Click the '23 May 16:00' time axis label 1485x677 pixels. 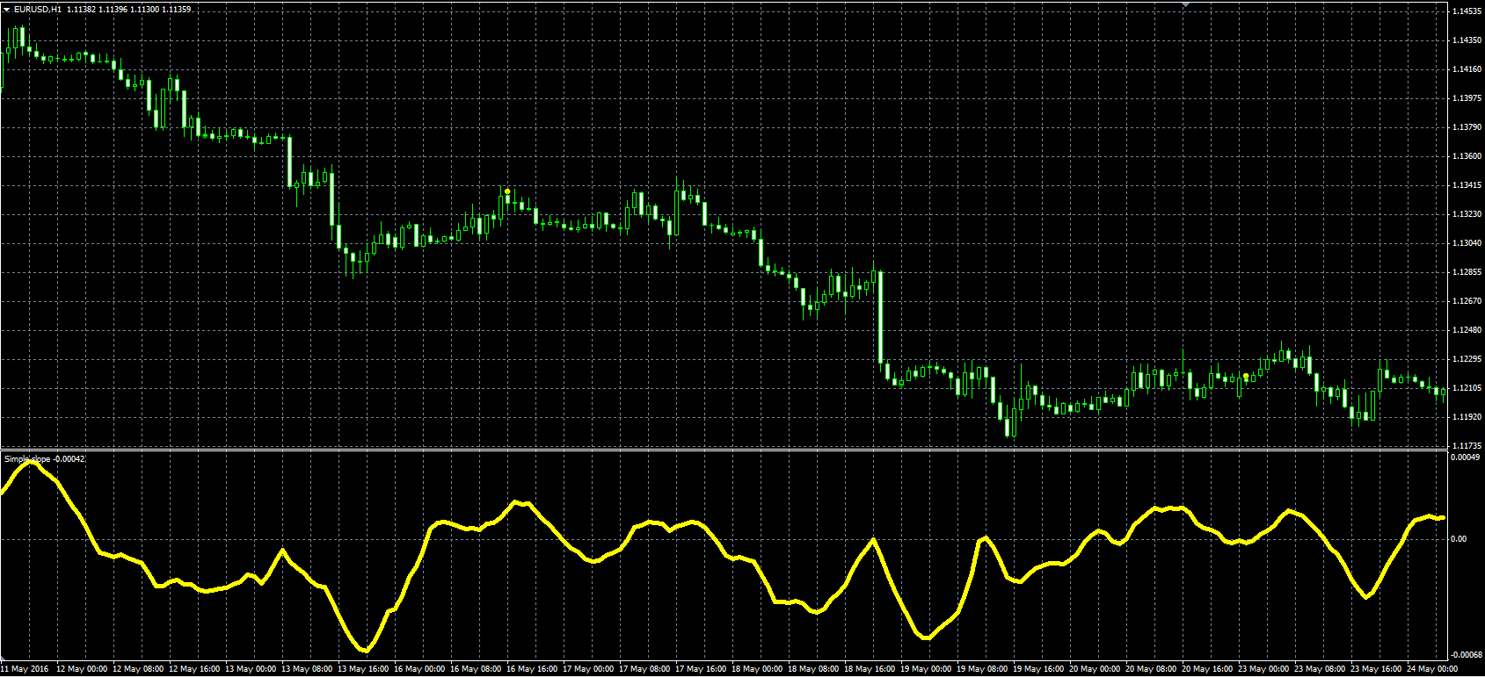point(1376,669)
